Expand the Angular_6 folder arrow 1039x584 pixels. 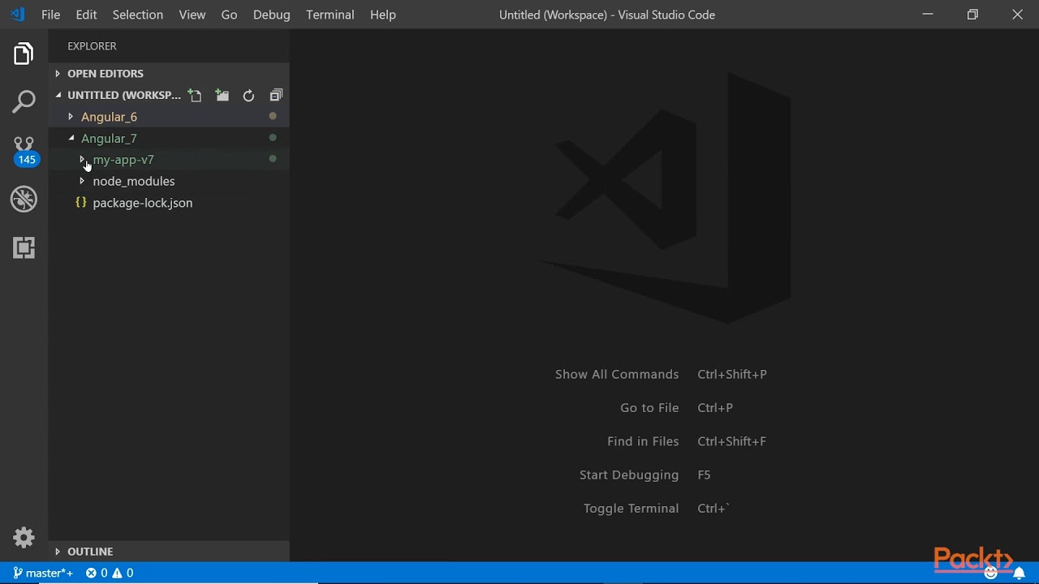click(x=71, y=117)
